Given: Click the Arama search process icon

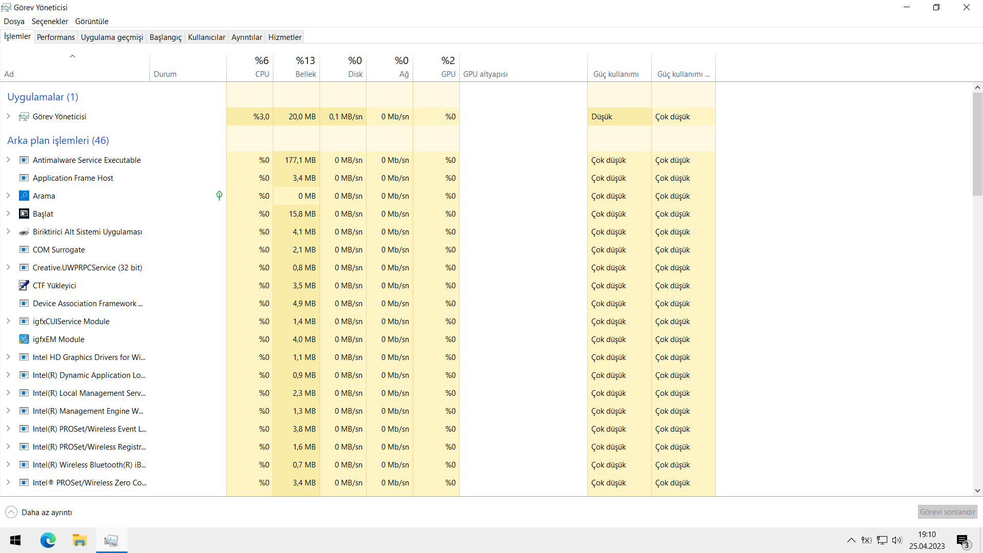Looking at the screenshot, I should tap(24, 196).
